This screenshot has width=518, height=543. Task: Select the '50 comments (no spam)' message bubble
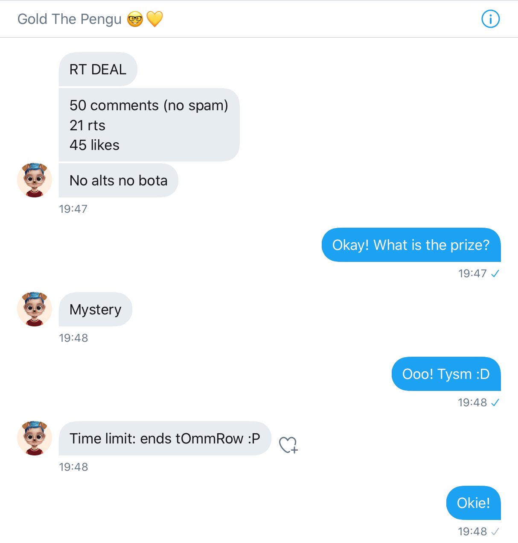point(149,125)
